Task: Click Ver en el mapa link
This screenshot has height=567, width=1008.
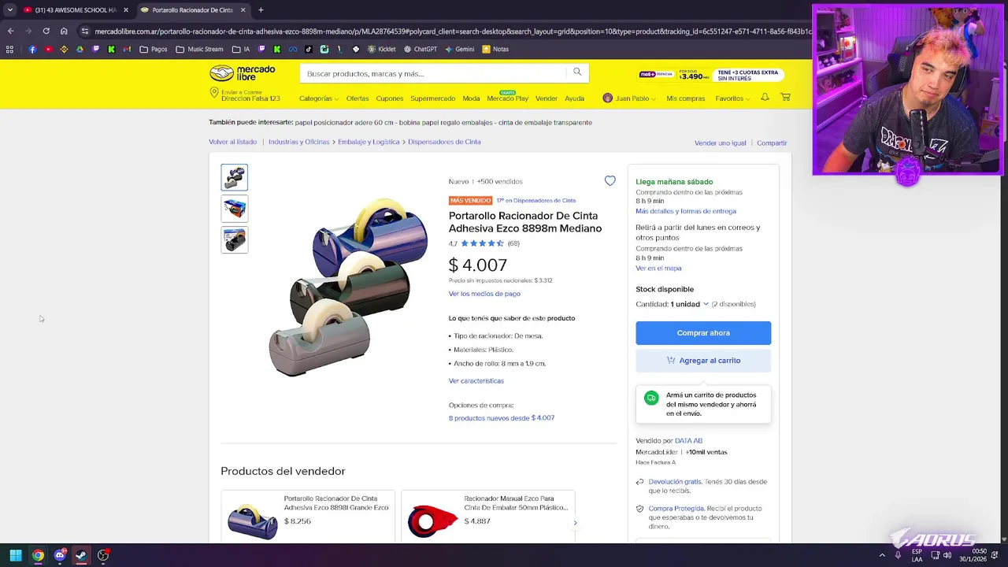Action: click(x=658, y=269)
